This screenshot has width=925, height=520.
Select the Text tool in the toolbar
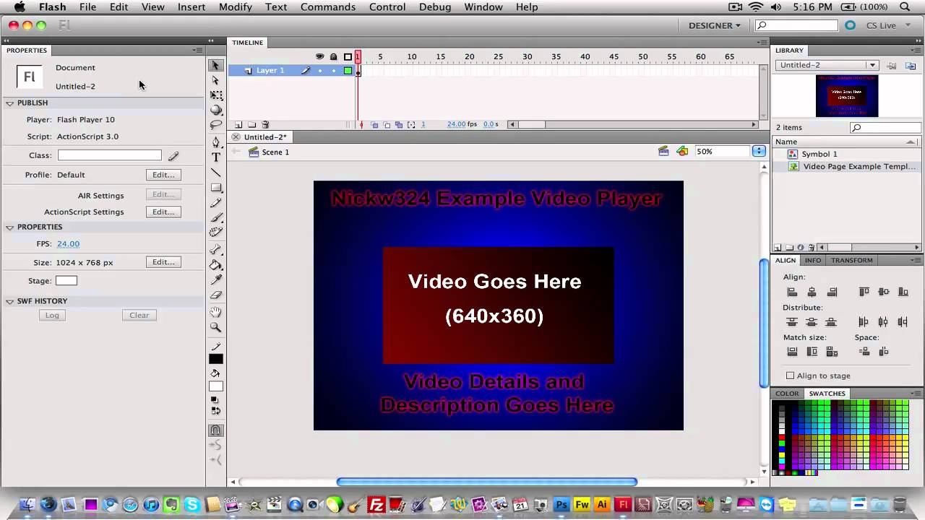[215, 157]
